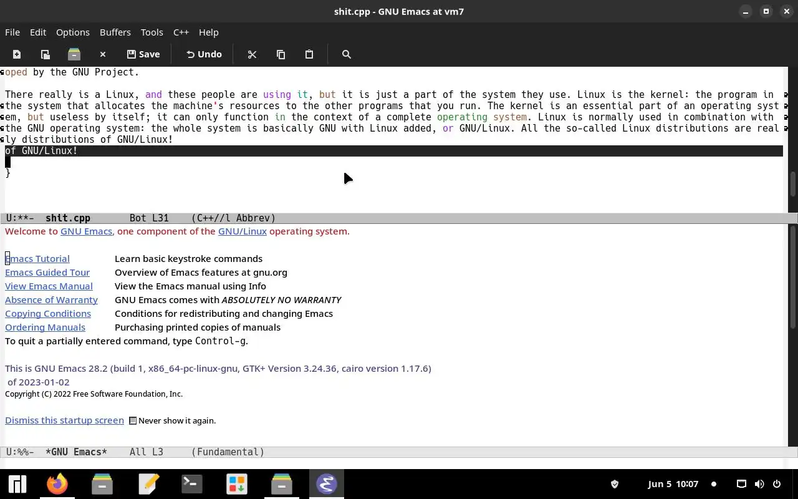Image resolution: width=798 pixels, height=499 pixels.
Task: Paste using the clipboard icon
Action: [309, 54]
